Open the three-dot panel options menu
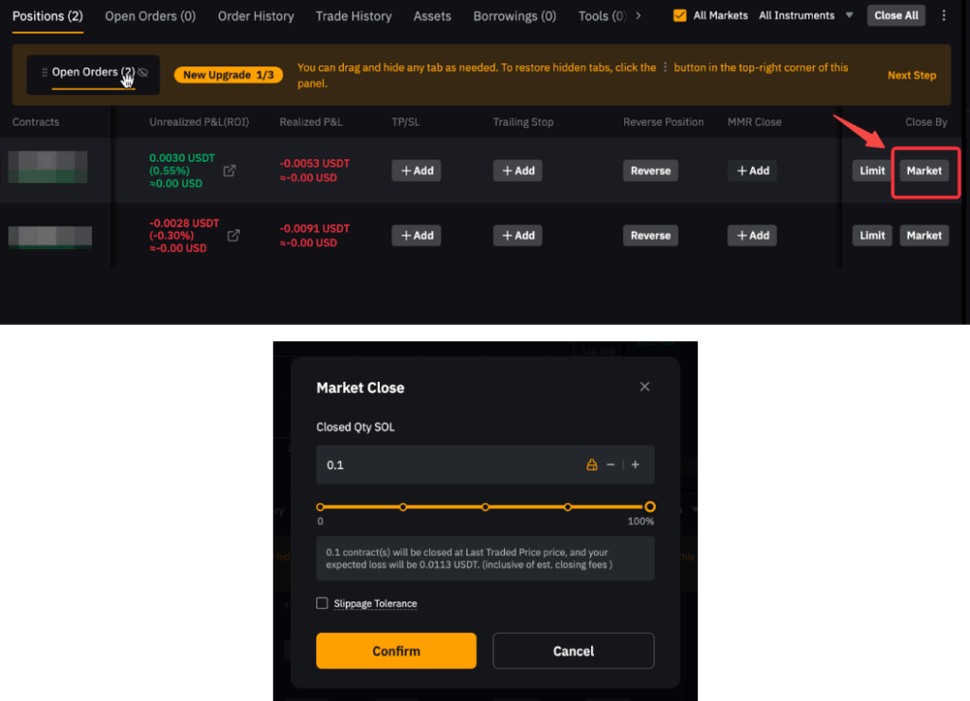The width and height of the screenshot is (970, 701). [943, 16]
